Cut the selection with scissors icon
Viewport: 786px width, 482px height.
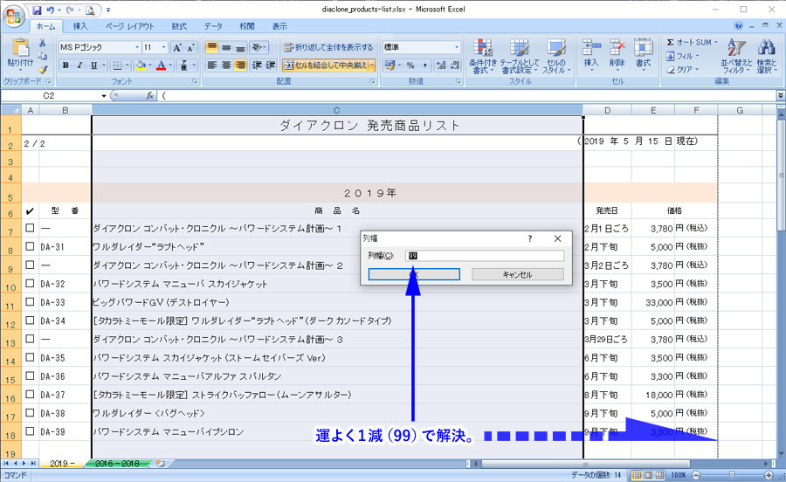coord(43,43)
